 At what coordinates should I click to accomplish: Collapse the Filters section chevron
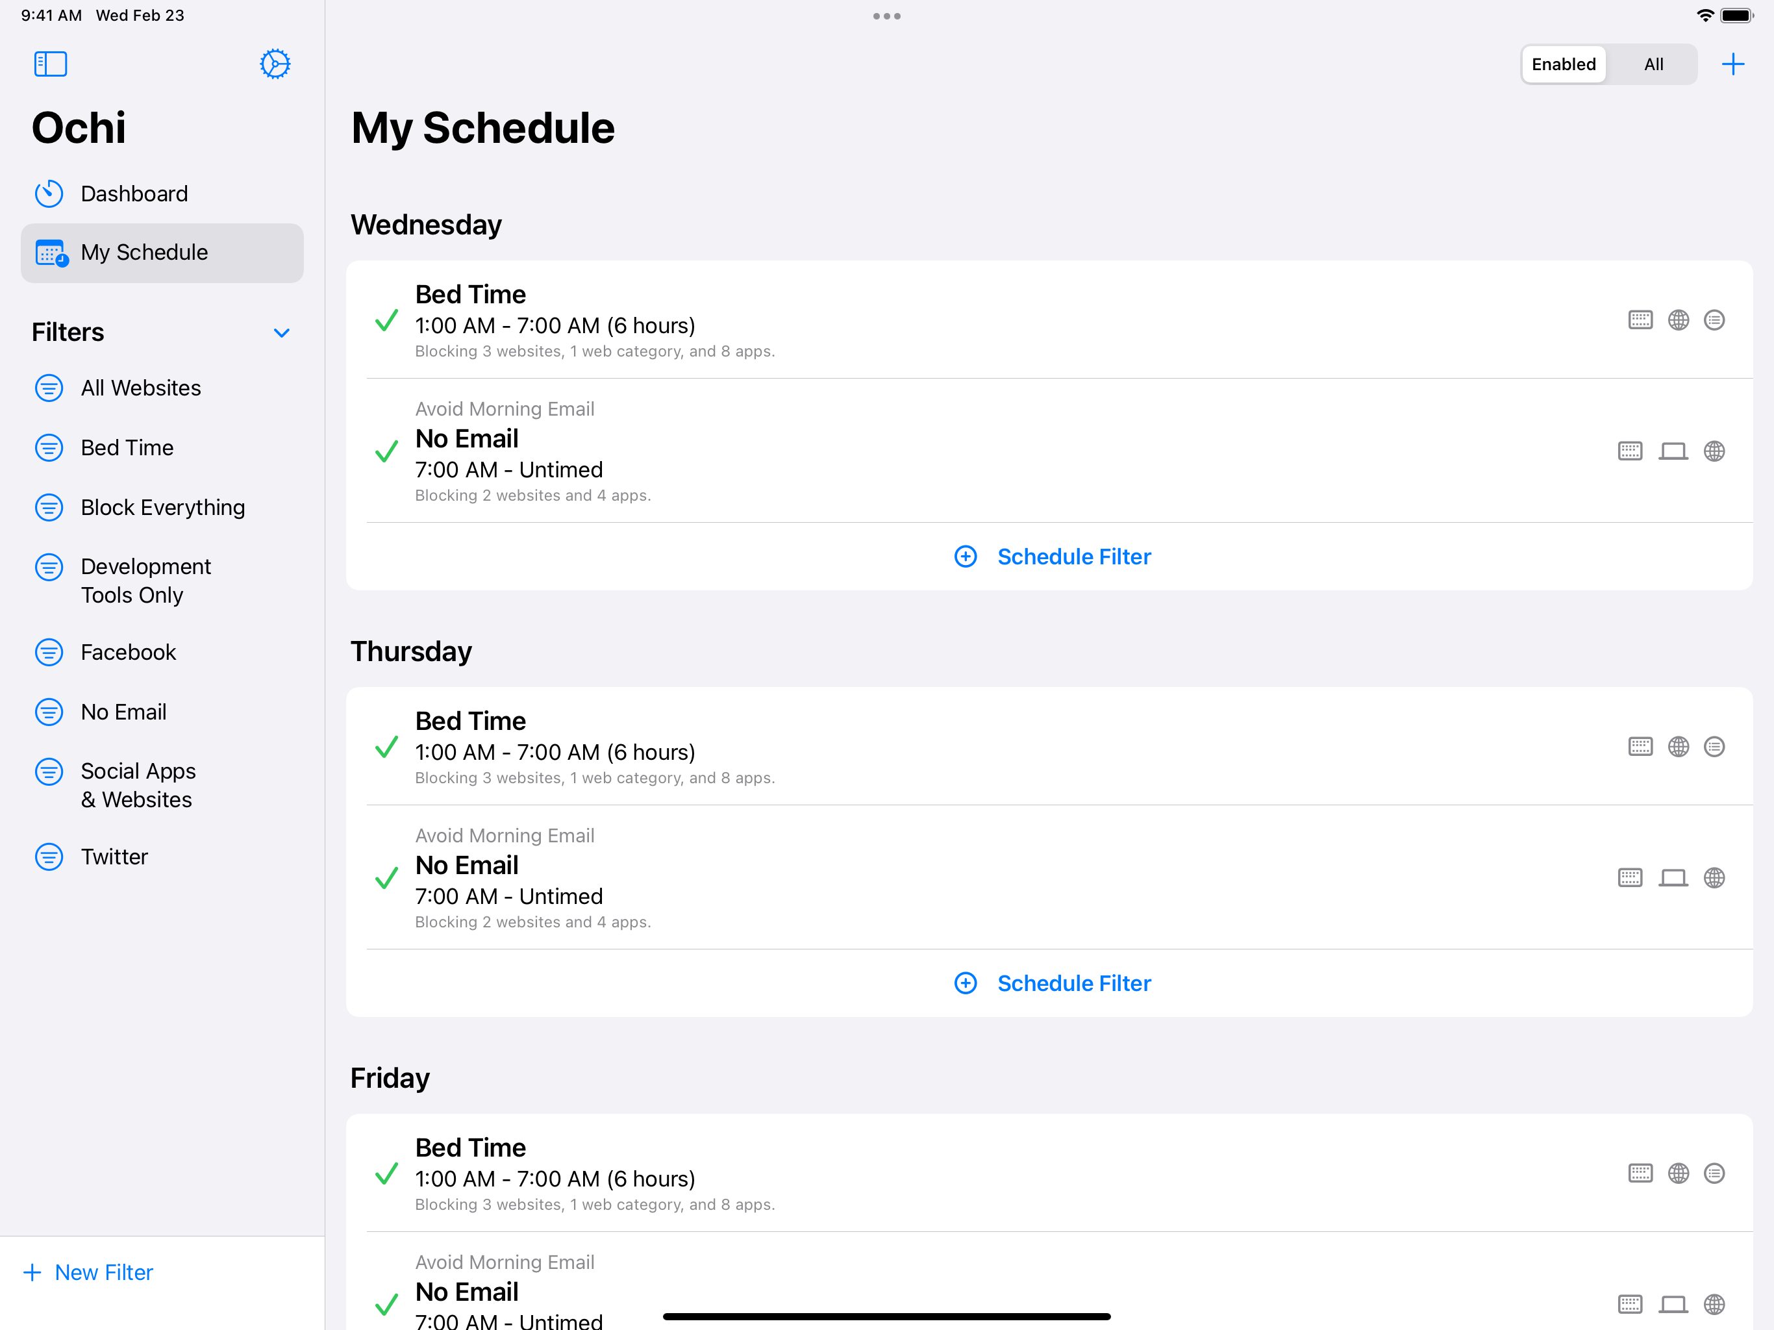[282, 333]
